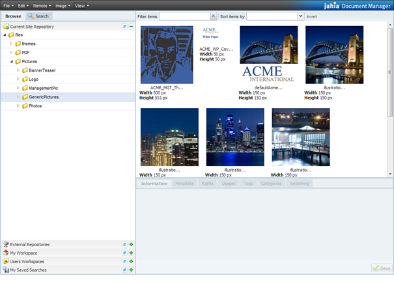Click in the Sort items by field
The height and width of the screenshot is (282, 394).
272,16
